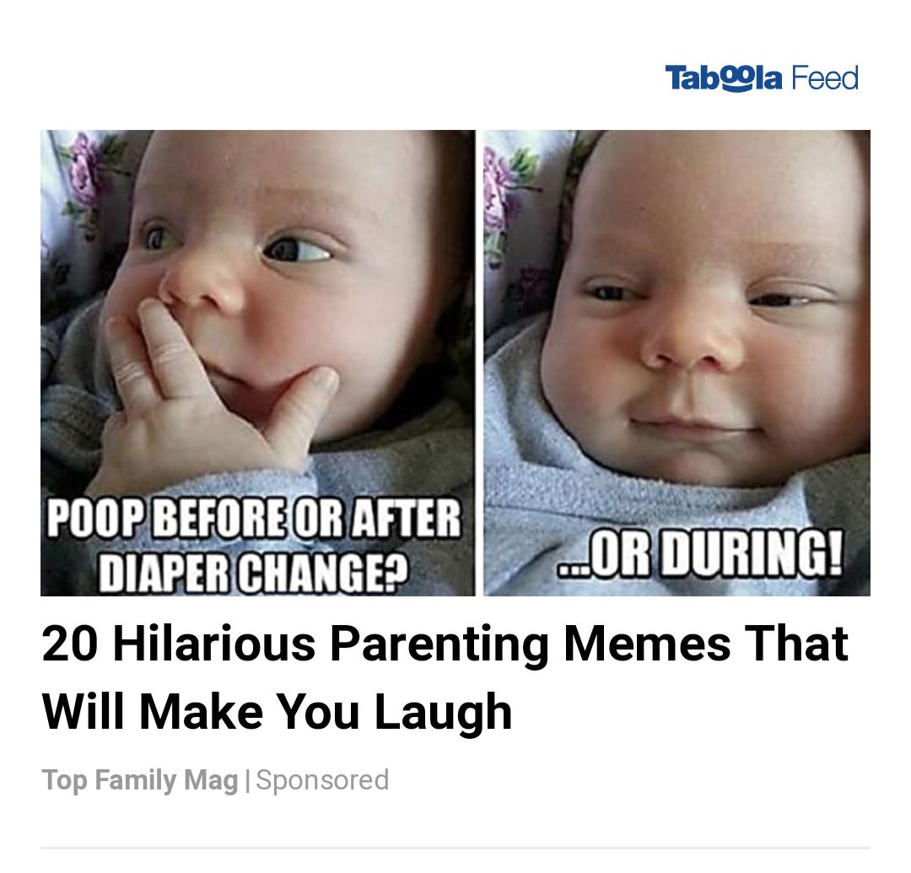This screenshot has height=873, width=911.
Task: Click the "DIAPER CHANGE?" caption line
Action: click(x=254, y=574)
